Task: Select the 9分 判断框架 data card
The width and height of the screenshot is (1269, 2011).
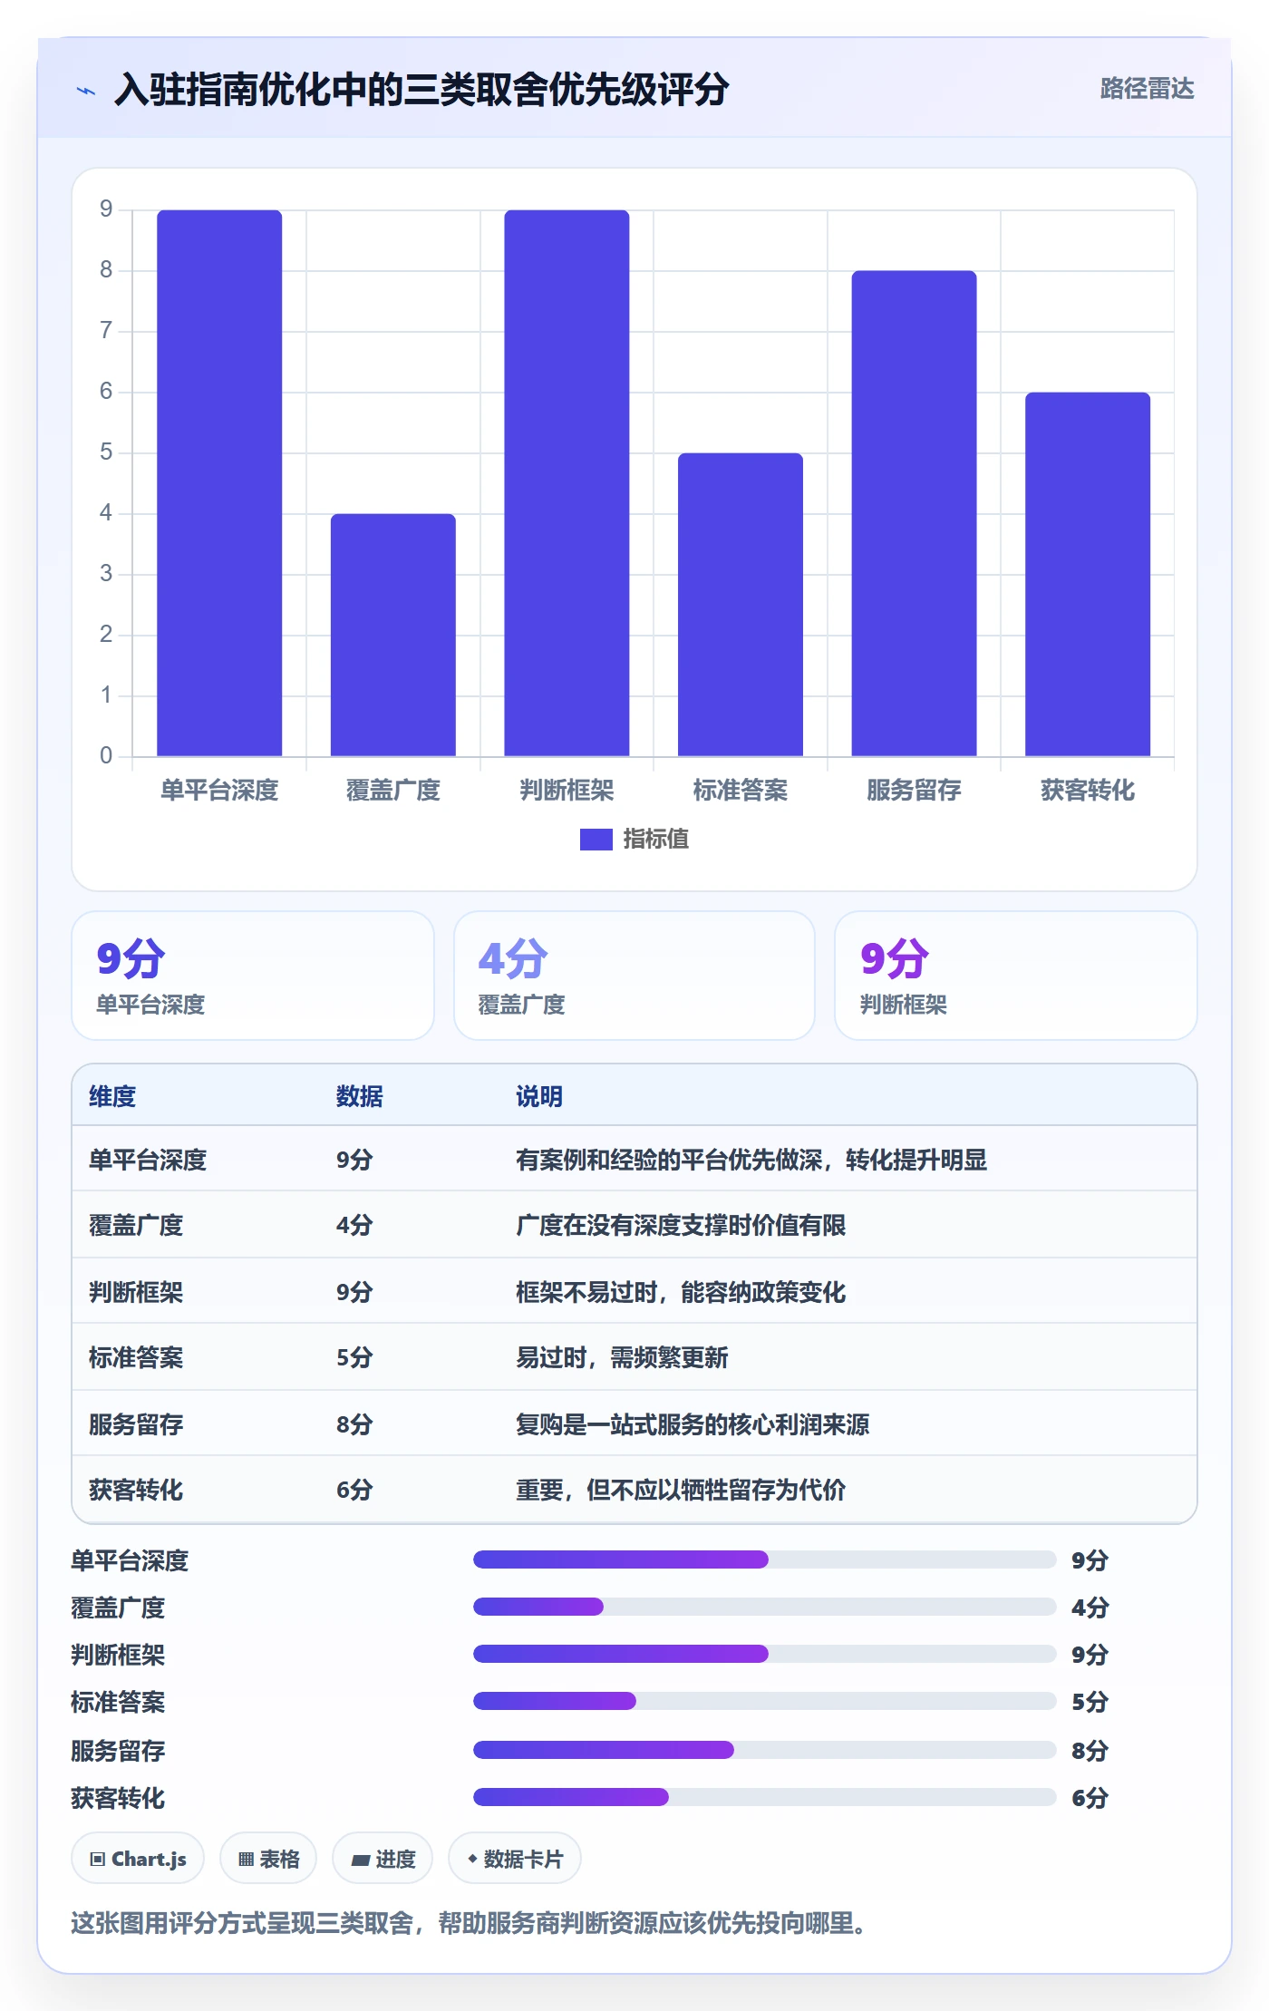Action: [1015, 976]
